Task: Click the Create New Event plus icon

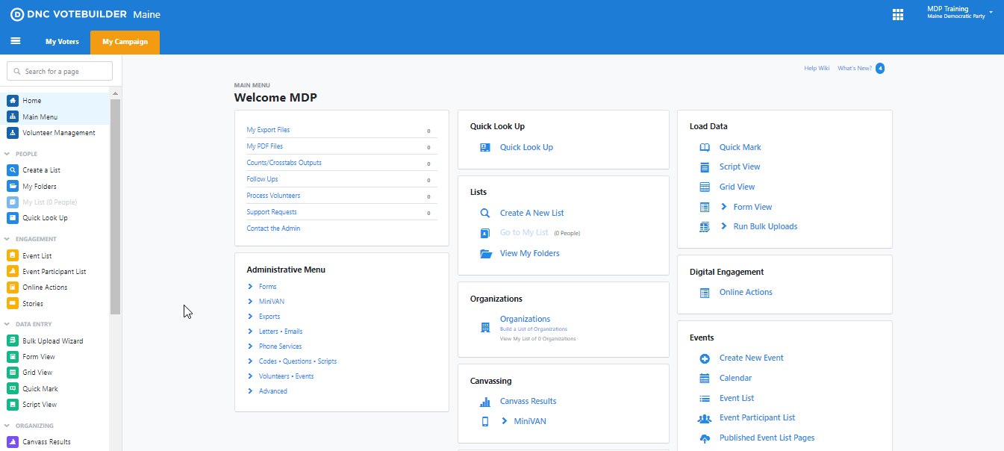Action: click(705, 358)
